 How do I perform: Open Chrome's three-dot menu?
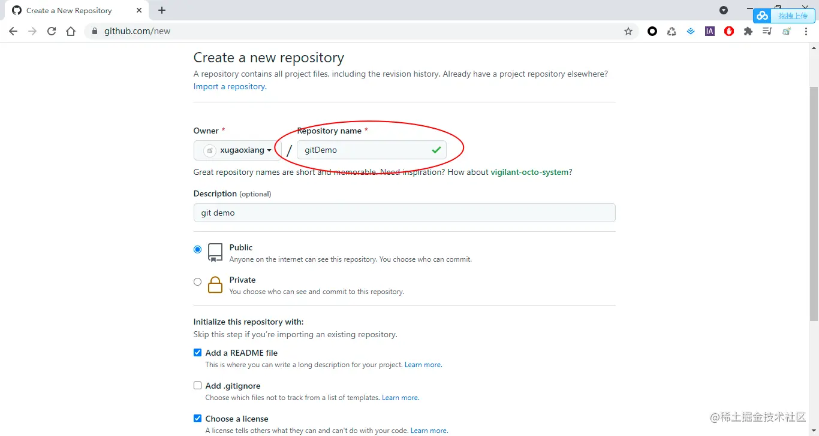click(x=806, y=31)
